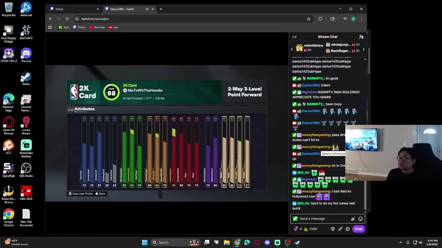The height and width of the screenshot is (248, 442).
Task: Click the taskbar Search box
Action: tap(176, 242)
